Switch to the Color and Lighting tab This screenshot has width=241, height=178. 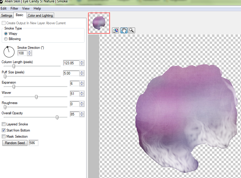click(x=40, y=15)
